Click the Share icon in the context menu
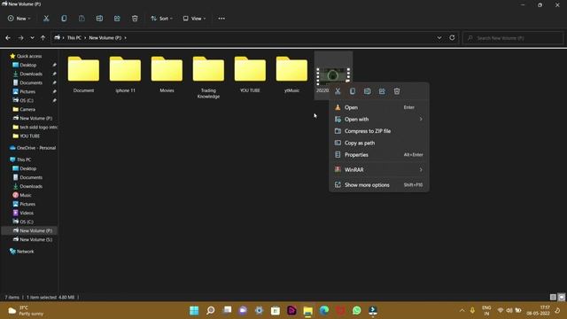The height and width of the screenshot is (319, 567). 382,91
